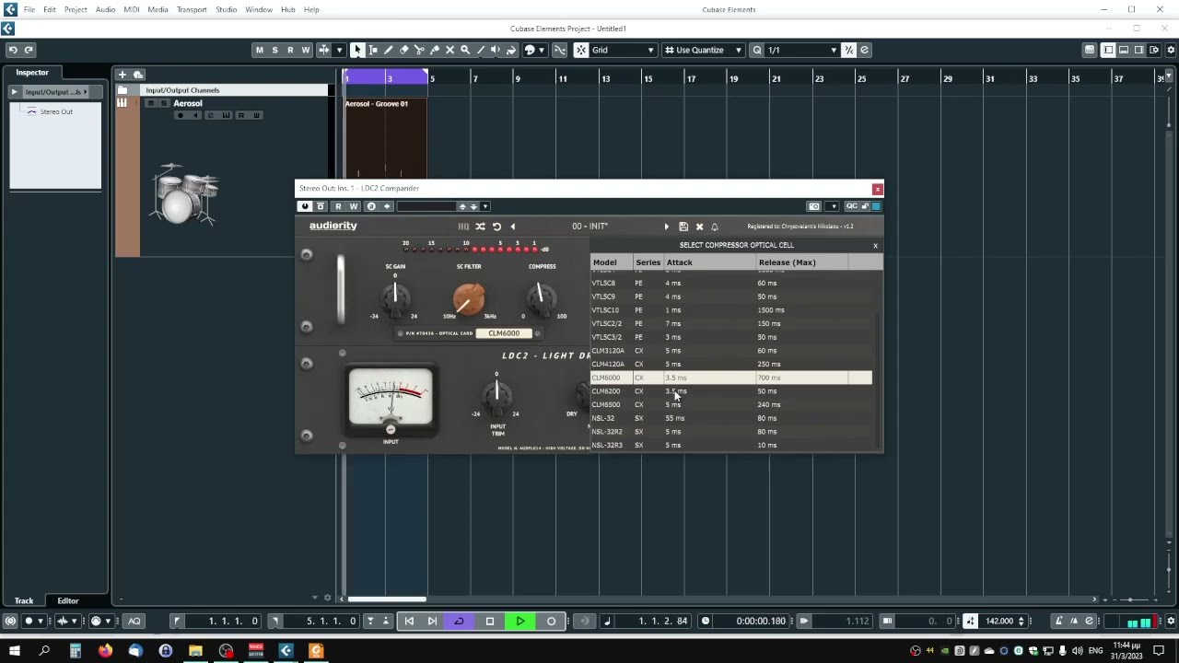Click the plugin snapshot camera icon
Viewport: 1179px width, 663px height.
pyautogui.click(x=814, y=206)
